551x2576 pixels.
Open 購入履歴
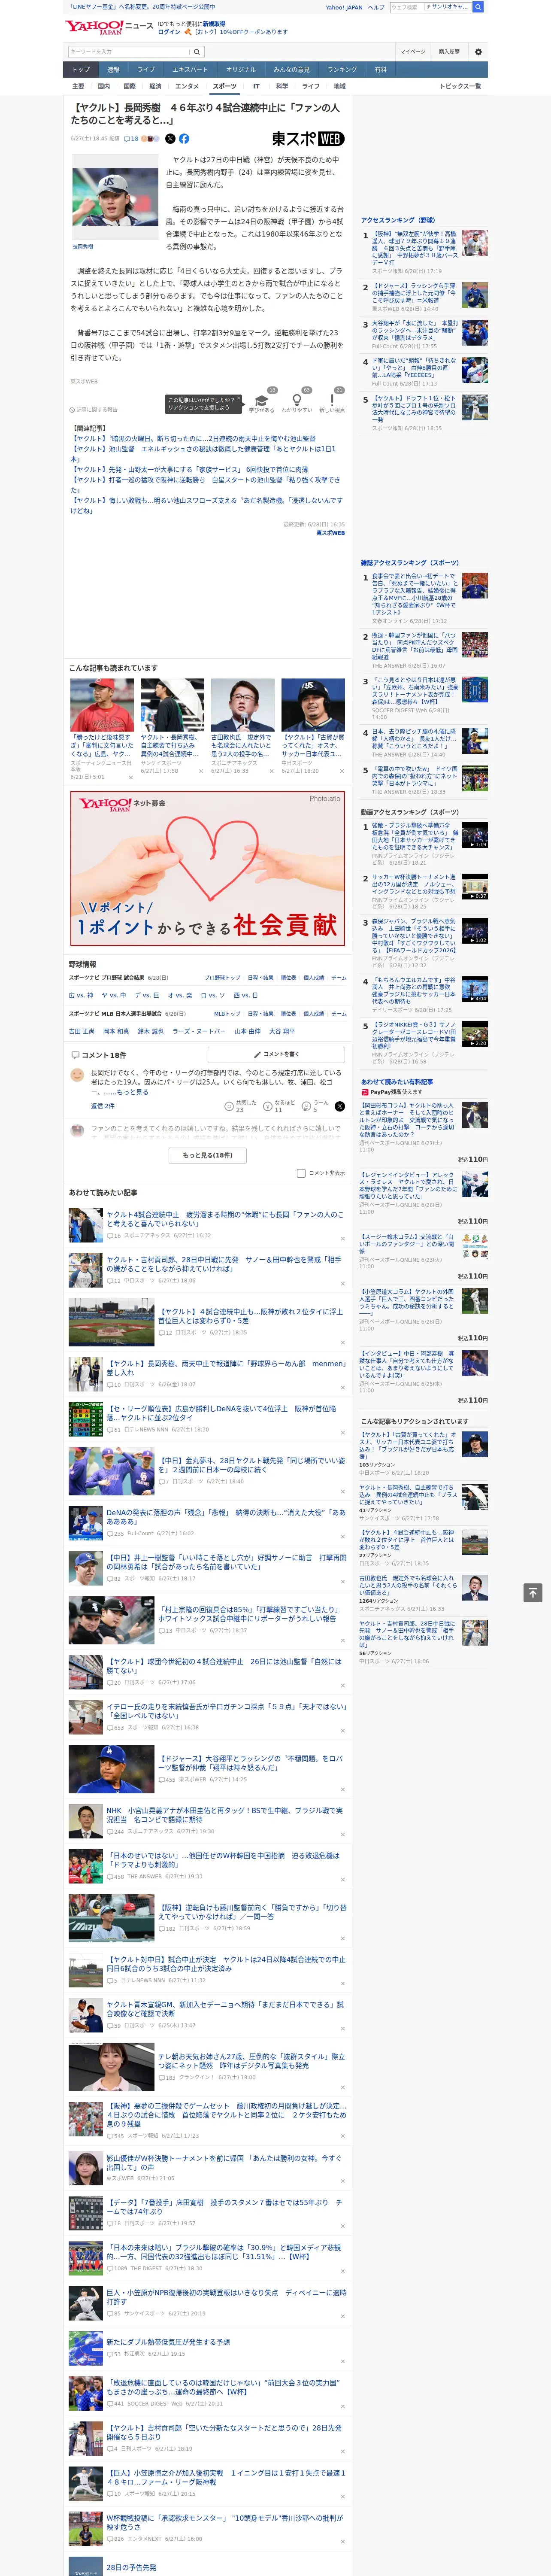point(449,52)
